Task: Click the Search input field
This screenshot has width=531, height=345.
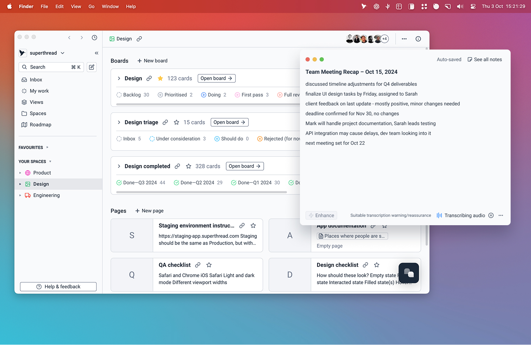Action: 51,67
